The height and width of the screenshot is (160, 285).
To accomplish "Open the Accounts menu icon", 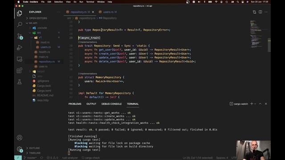I will tap(20, 138).
